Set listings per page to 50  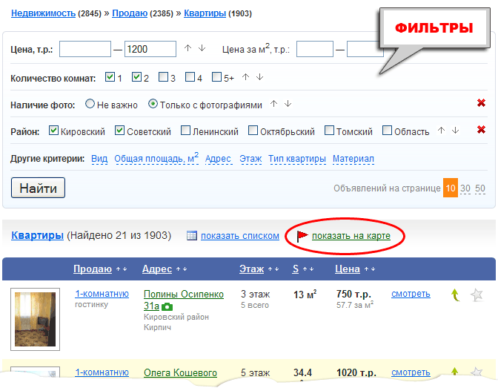click(480, 188)
